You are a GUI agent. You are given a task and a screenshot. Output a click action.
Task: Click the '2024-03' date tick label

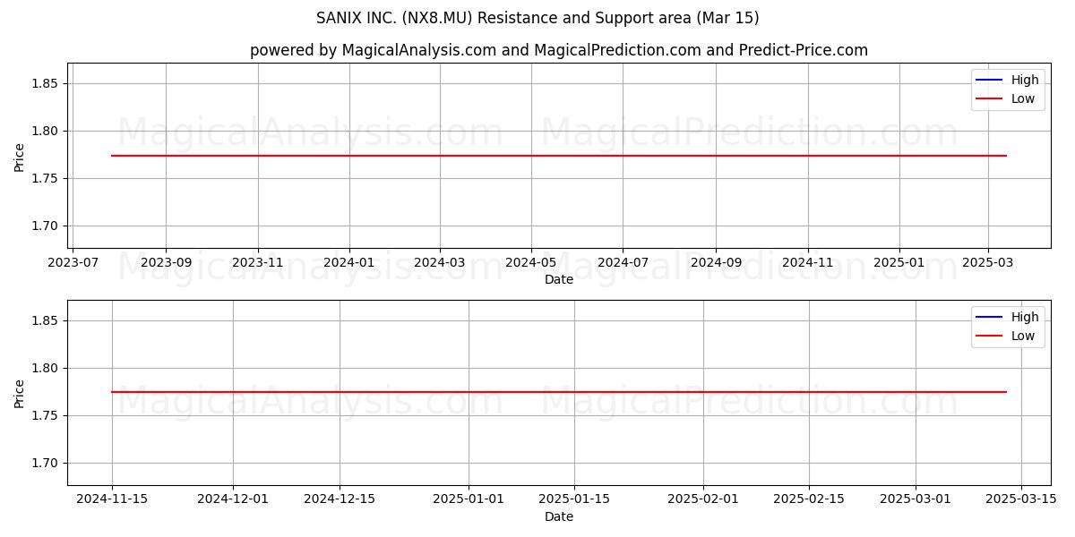tap(440, 262)
